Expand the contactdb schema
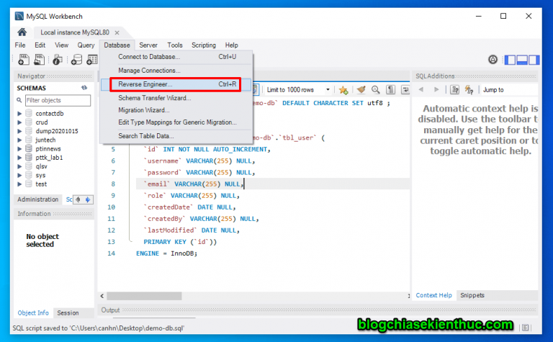 point(20,114)
